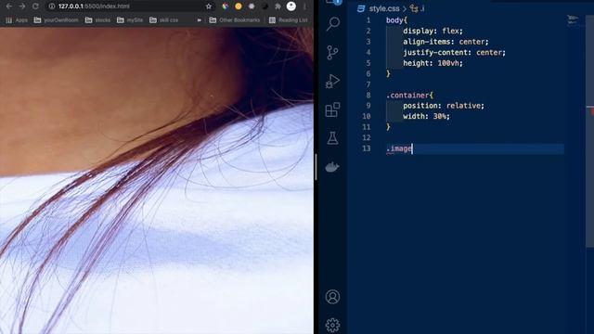Click line number 7 in gutter
The height and width of the screenshot is (334, 594).
pyautogui.click(x=368, y=84)
